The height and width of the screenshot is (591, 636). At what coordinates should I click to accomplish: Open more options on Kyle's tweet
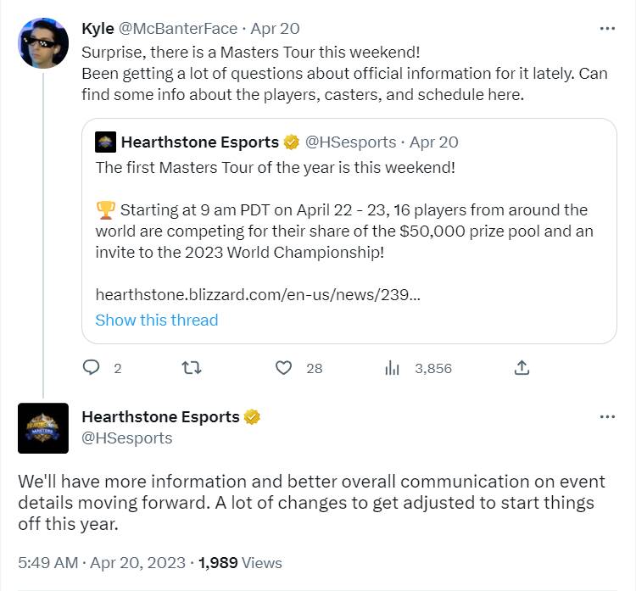pos(607,28)
